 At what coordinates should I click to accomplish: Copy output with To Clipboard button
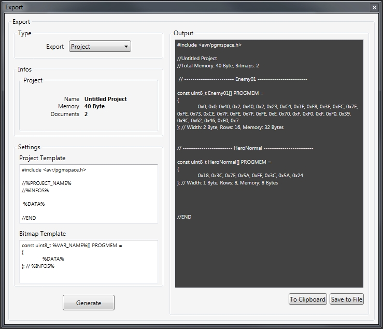pyautogui.click(x=308, y=299)
